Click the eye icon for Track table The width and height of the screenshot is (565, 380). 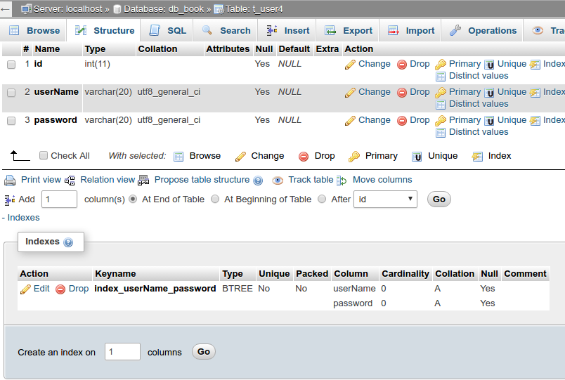(x=278, y=180)
